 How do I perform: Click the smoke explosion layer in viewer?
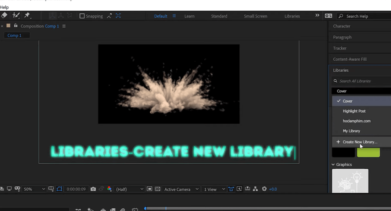pos(169,84)
